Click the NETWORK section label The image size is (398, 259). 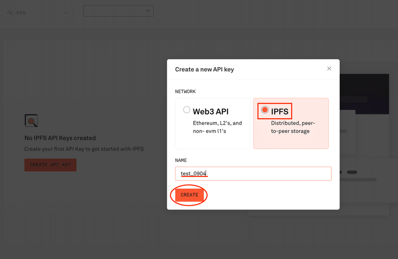pos(185,91)
